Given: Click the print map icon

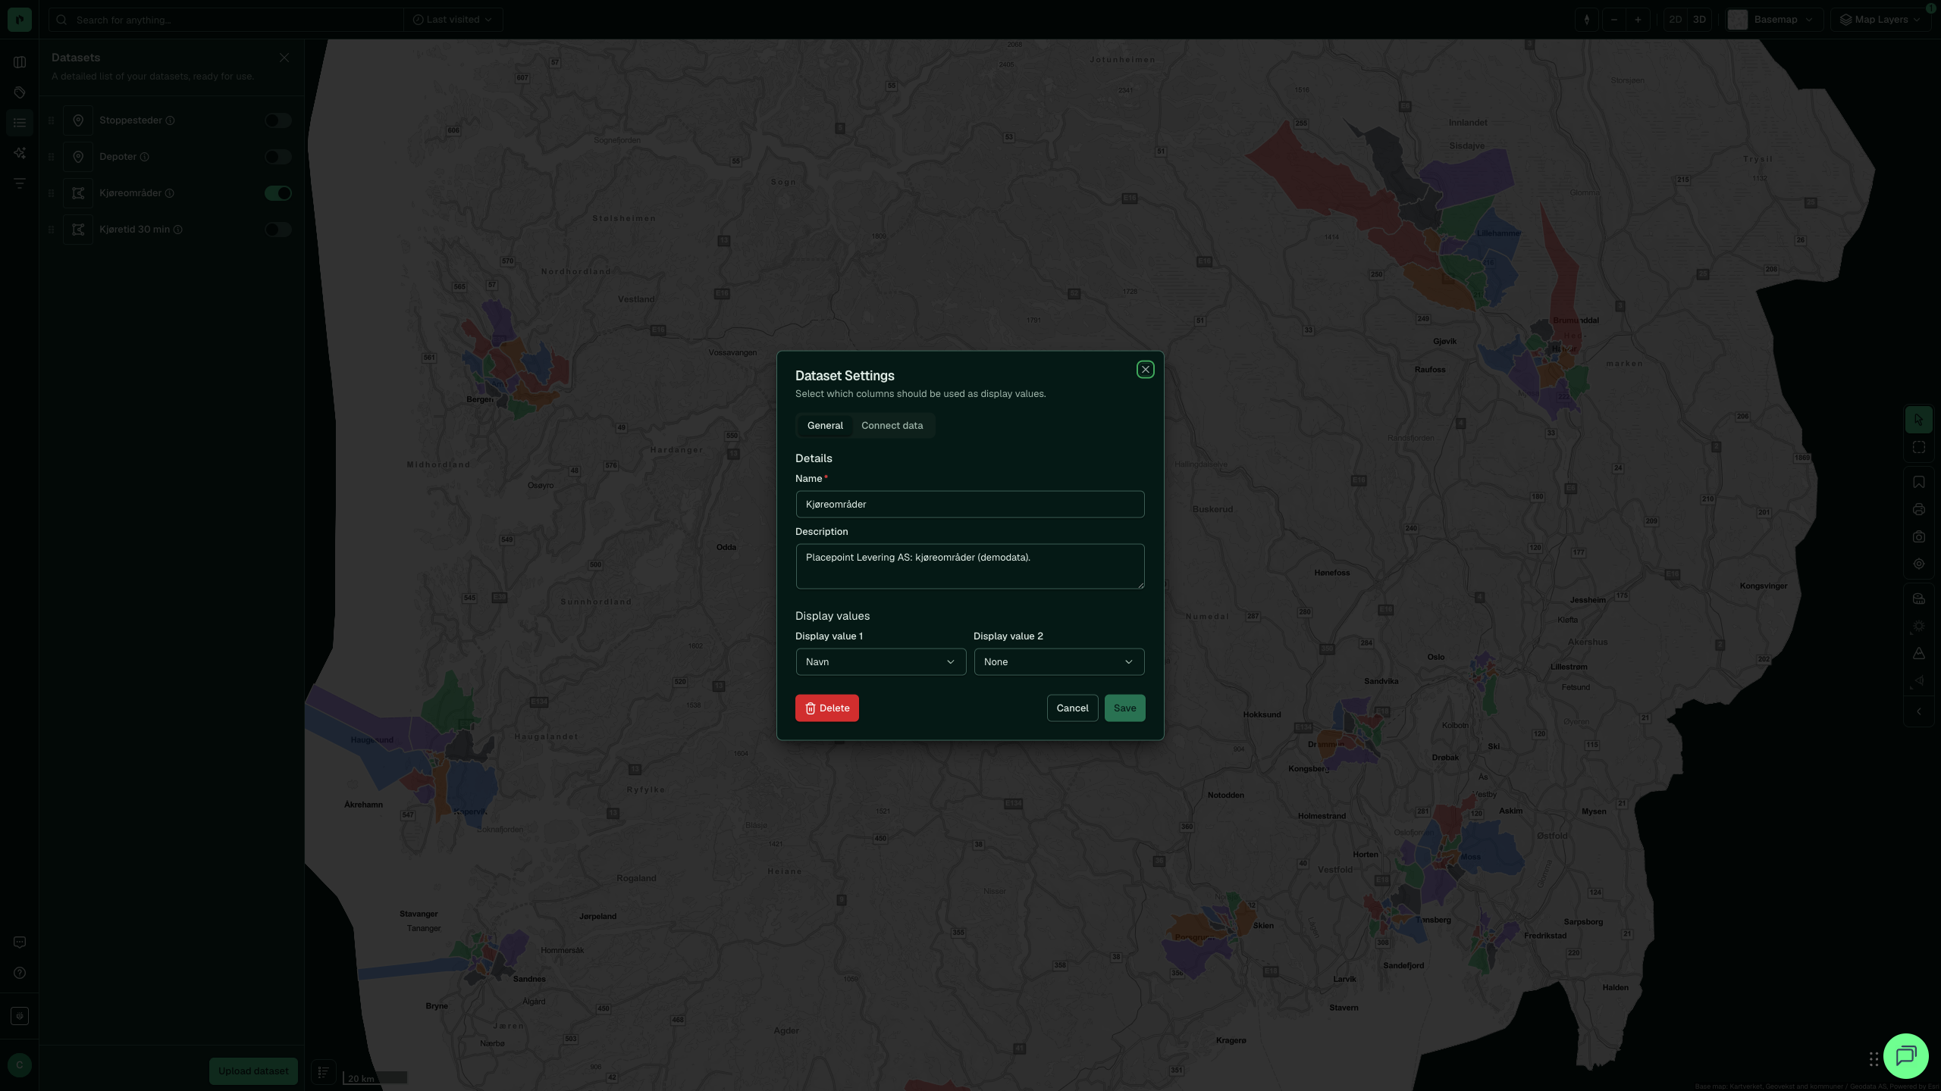Looking at the screenshot, I should [x=1919, y=510].
